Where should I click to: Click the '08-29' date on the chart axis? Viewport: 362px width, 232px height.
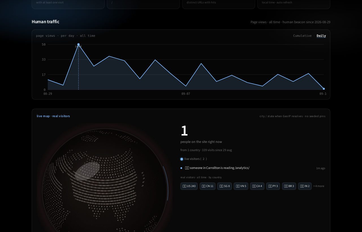[48, 94]
